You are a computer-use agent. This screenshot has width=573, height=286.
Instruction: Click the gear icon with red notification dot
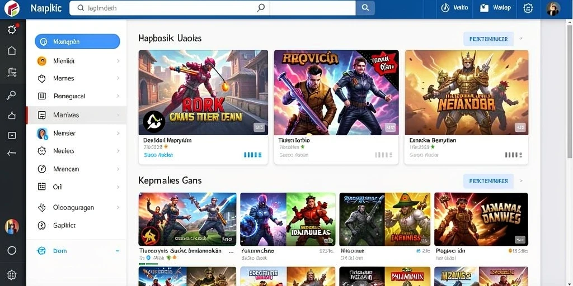pos(12,29)
